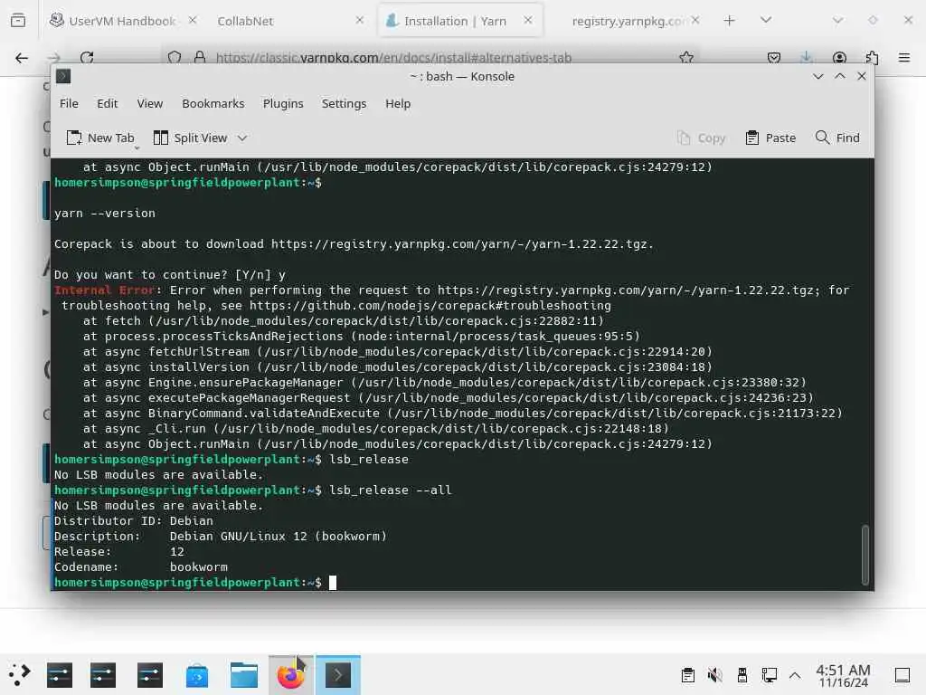Screen dimensions: 926x695
Task: List all Firefox tabs dropdown
Action: (x=766, y=21)
